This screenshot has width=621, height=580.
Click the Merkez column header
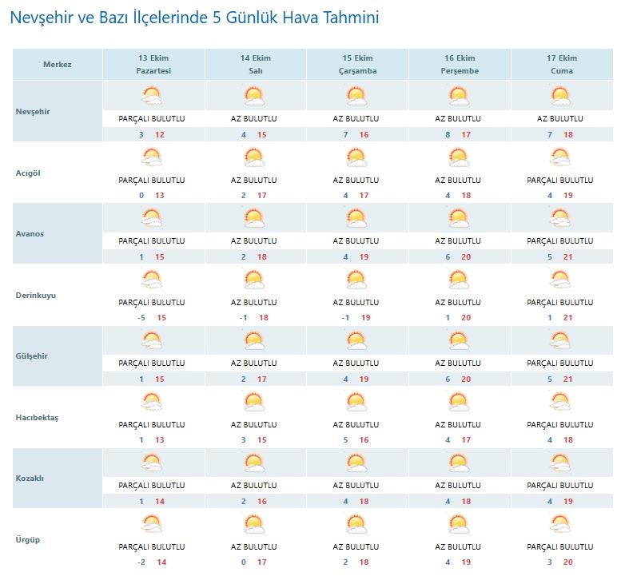click(58, 65)
